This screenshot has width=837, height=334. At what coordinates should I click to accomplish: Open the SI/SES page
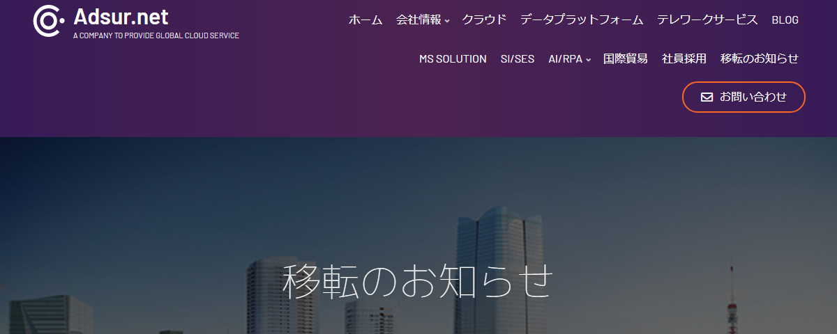[x=518, y=59]
